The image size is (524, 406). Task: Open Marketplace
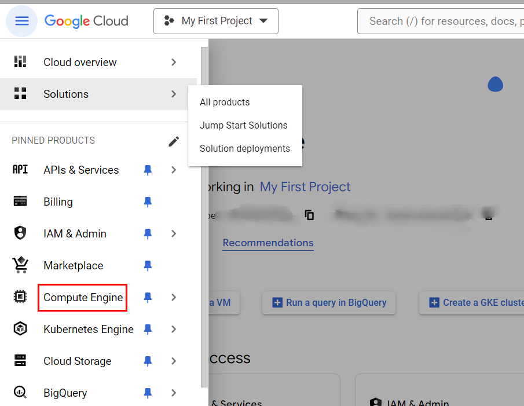coord(73,265)
